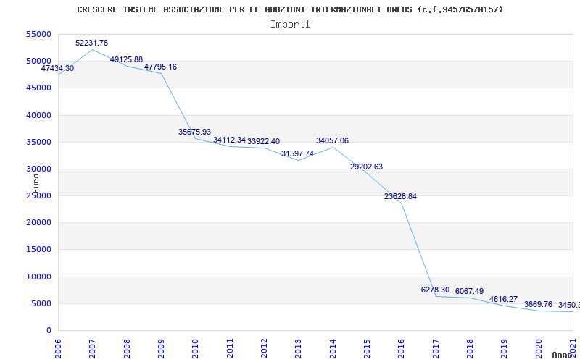Select data label 6067.49
The image size is (580, 362).
coord(469,291)
